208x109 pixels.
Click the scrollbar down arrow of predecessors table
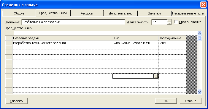tap(199, 92)
